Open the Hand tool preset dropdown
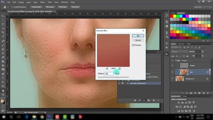Viewport: 213px width, 120px height. (x=8, y=7)
